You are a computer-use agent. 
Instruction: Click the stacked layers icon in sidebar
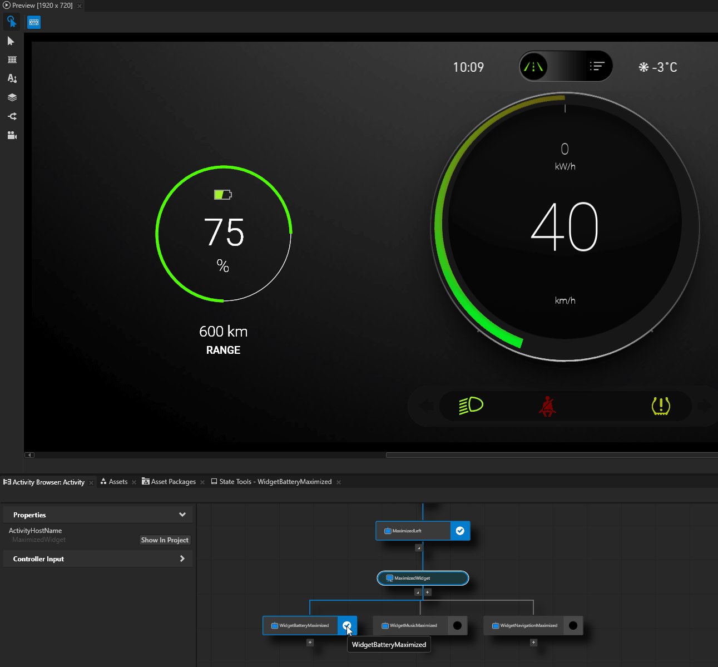tap(12, 97)
